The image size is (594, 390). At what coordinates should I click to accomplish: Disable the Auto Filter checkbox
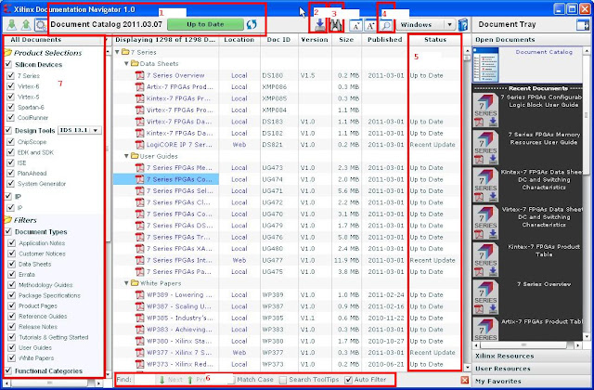tap(349, 380)
